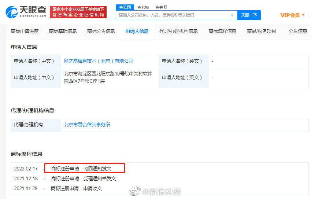Image resolution: width=311 pixels, height=199 pixels.
Task: Click the 受理通知书发文 timeline entry
Action: pos(84,178)
